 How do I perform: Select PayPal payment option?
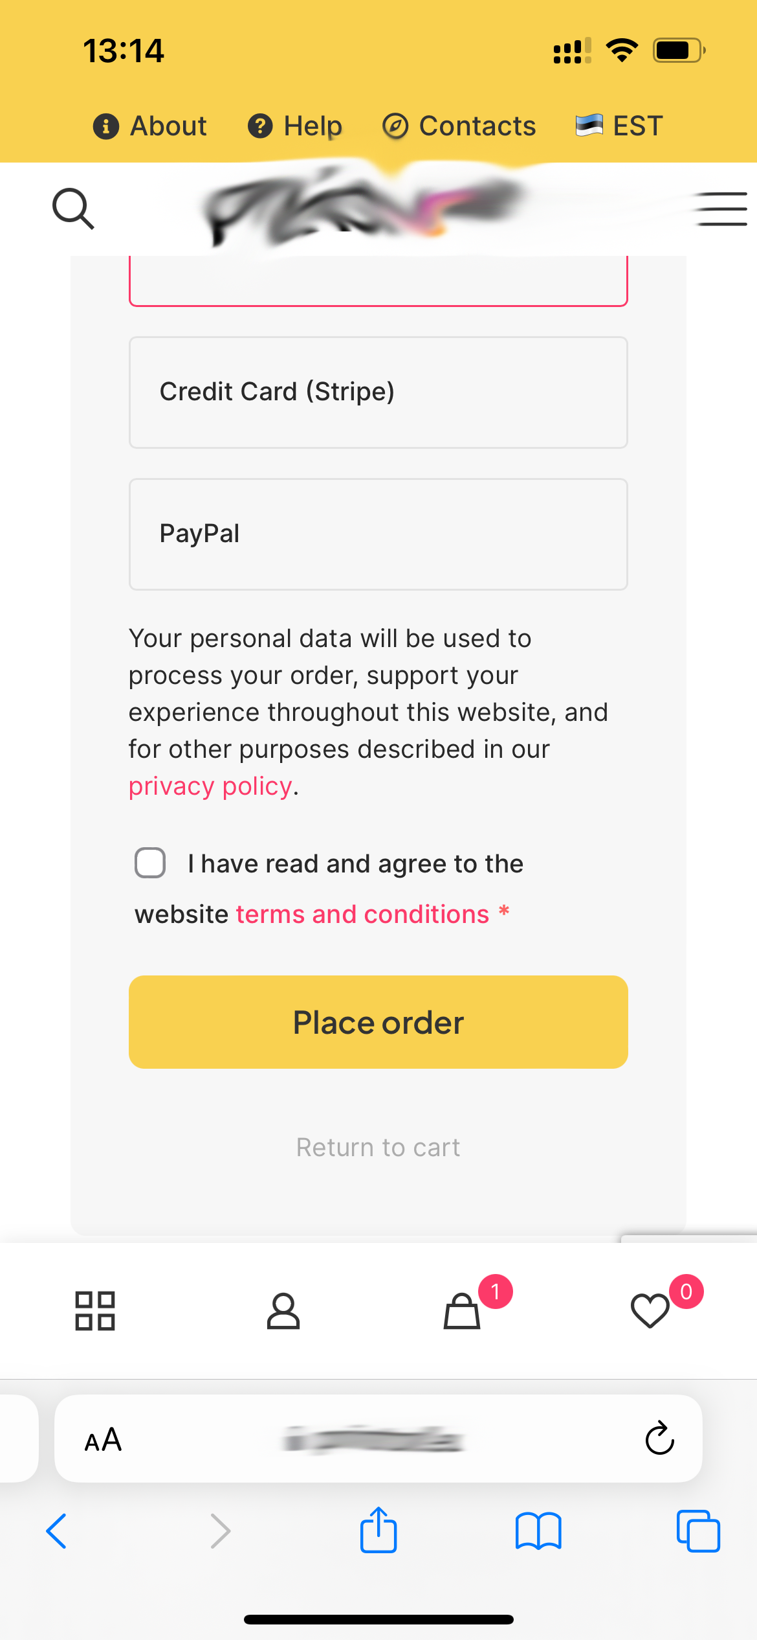[378, 534]
